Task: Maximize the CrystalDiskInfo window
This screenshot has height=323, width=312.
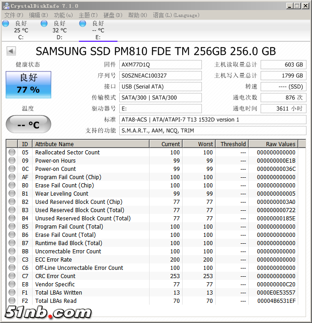Action: [297, 6]
